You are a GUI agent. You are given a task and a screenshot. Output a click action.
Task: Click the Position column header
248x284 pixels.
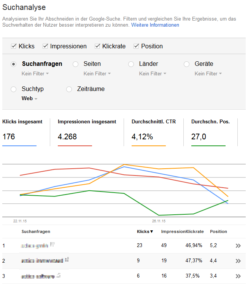click(x=218, y=232)
